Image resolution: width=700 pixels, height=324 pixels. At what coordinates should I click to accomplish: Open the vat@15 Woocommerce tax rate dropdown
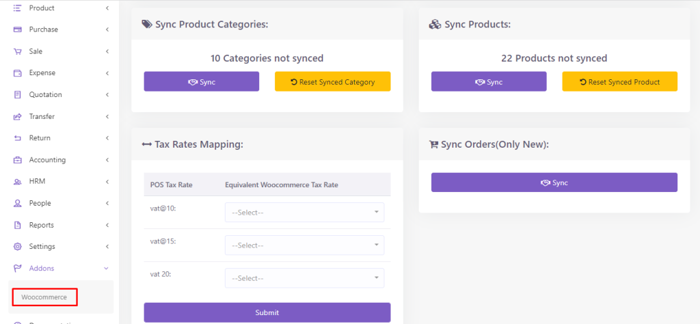coord(304,245)
